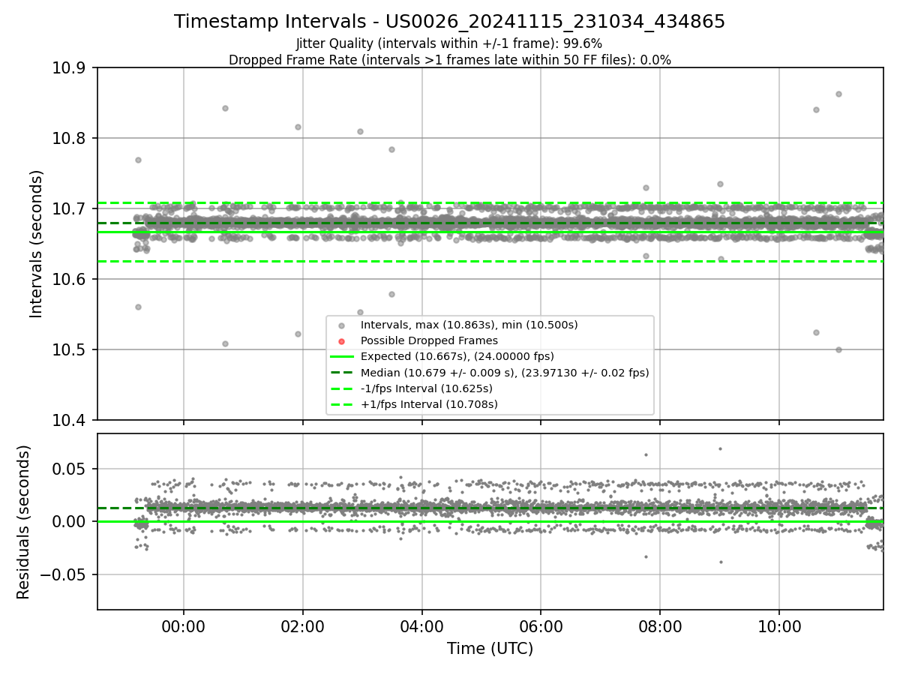Click the red circle marker in the legend
Image resolution: width=900 pixels, height=675 pixels.
click(341, 341)
